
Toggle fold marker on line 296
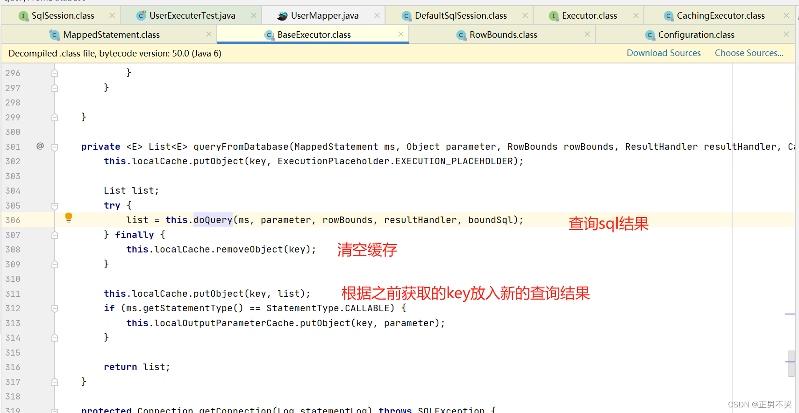pos(55,73)
